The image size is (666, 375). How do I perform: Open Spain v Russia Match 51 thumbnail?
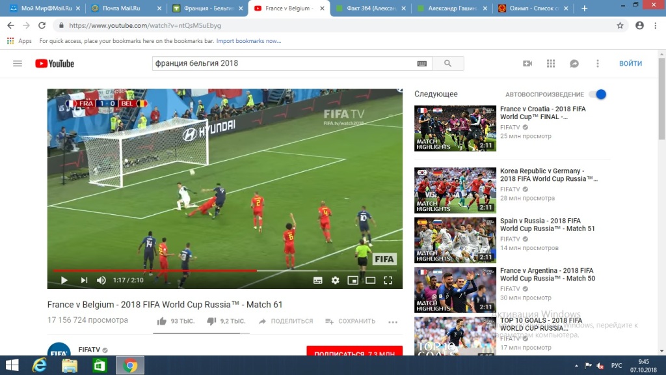click(455, 240)
